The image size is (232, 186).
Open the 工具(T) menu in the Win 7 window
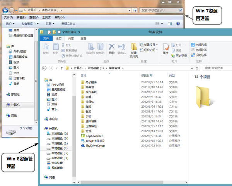pos(46,17)
